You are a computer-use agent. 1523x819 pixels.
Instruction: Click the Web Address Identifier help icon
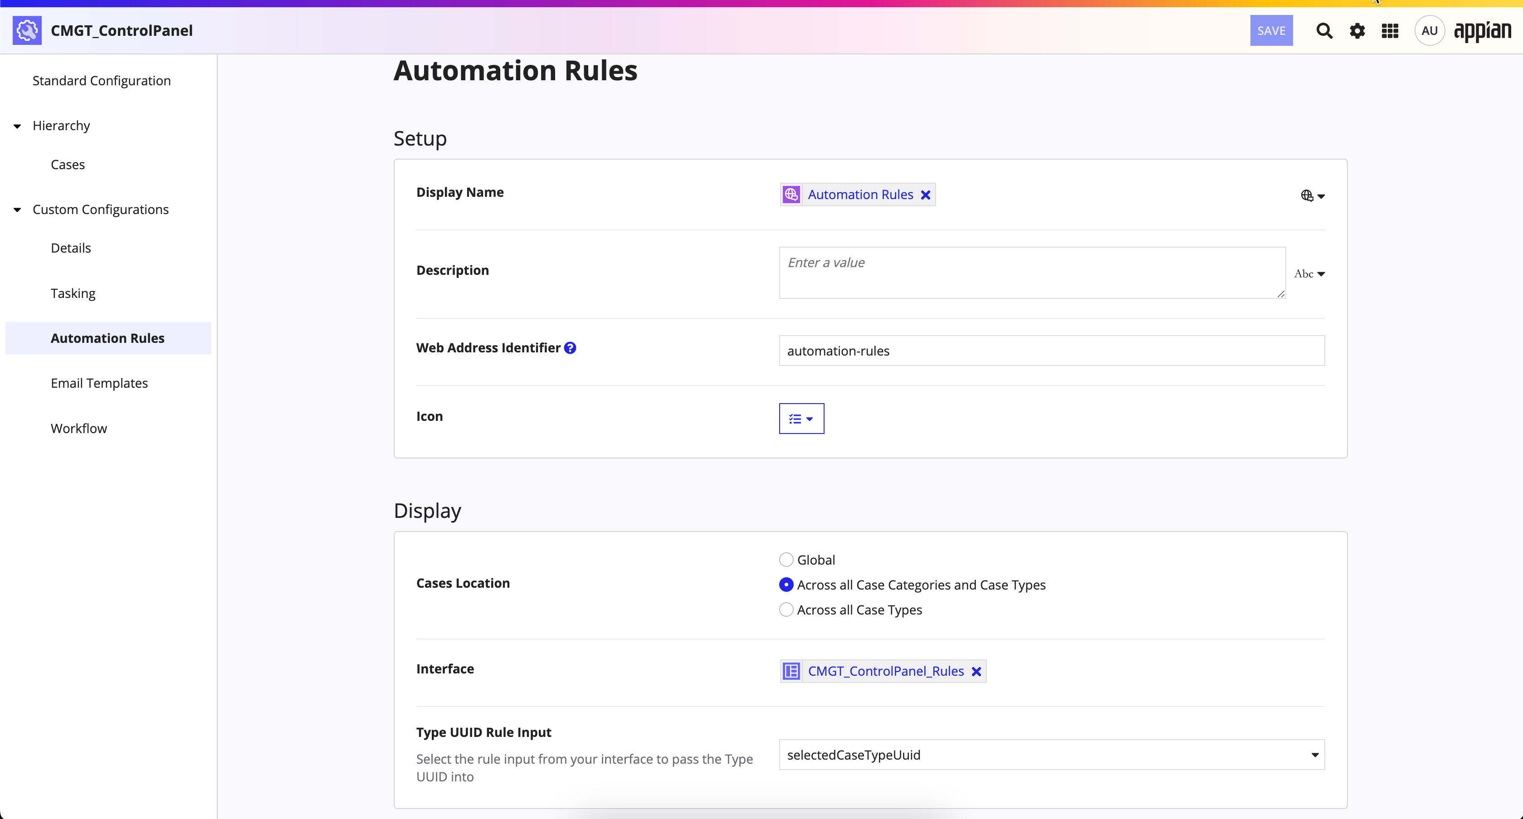570,348
